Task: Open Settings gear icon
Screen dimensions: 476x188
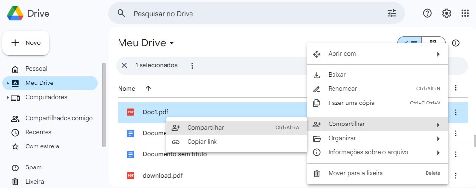Action: point(446,13)
